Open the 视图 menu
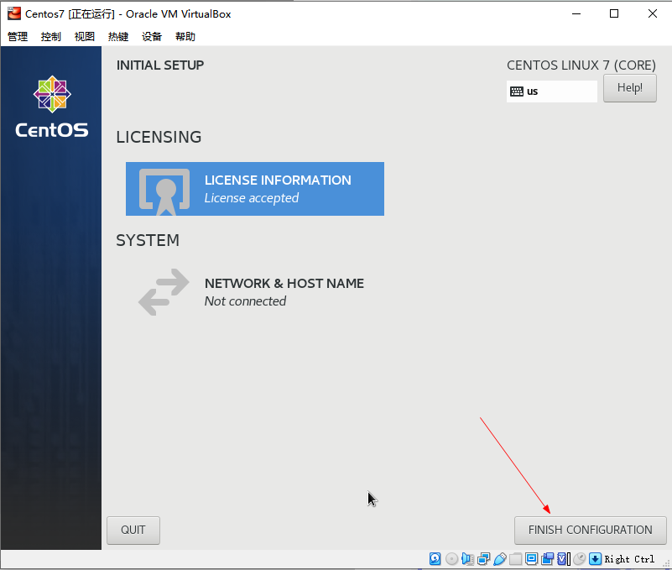 coord(85,36)
